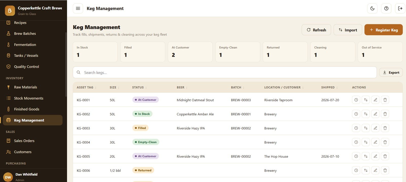This screenshot has width=406, height=182.
Task: Edit keg KG-0006
Action: click(x=375, y=170)
